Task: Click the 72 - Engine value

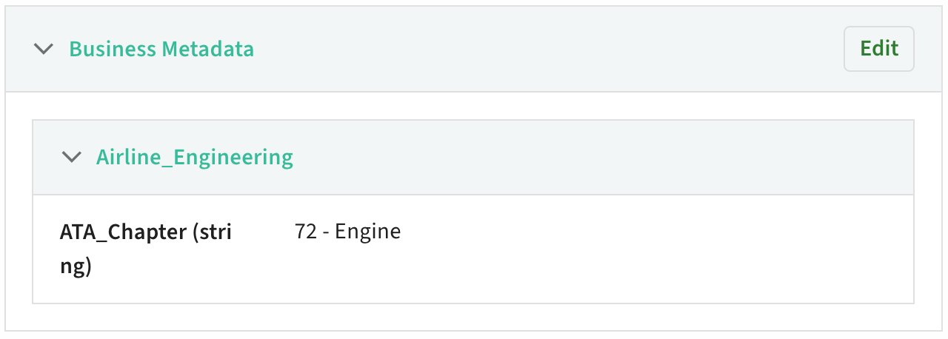Action: 347,232
